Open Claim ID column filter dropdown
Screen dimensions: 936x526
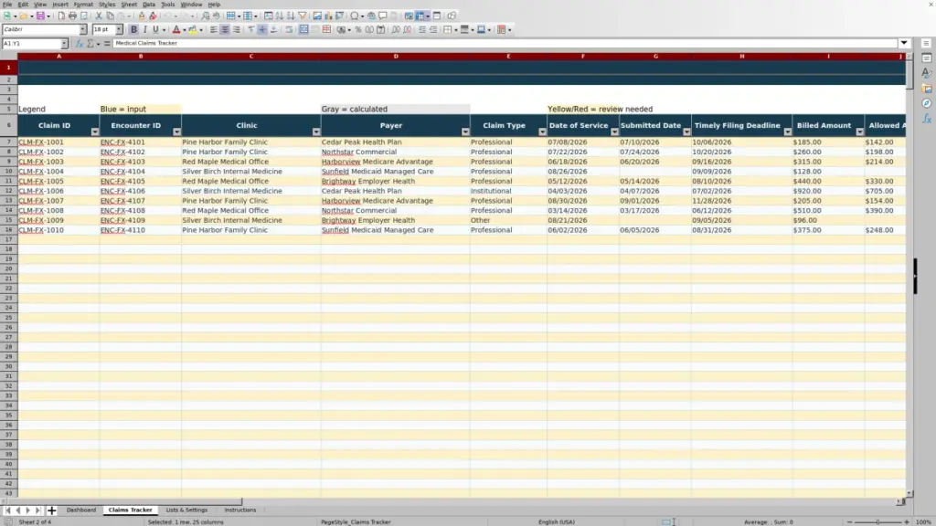tap(95, 131)
